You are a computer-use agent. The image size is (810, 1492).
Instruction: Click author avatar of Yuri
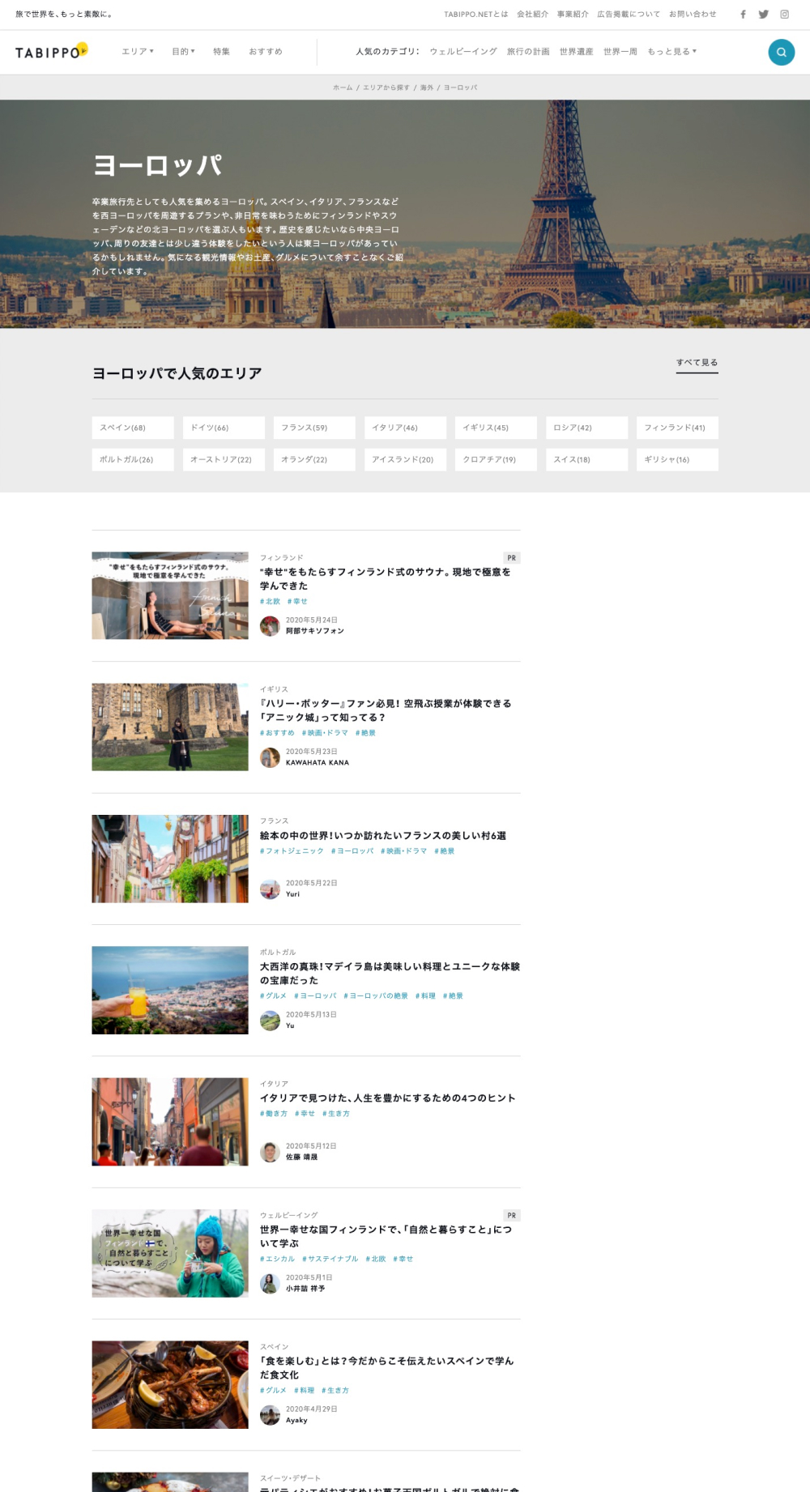pos(270,889)
